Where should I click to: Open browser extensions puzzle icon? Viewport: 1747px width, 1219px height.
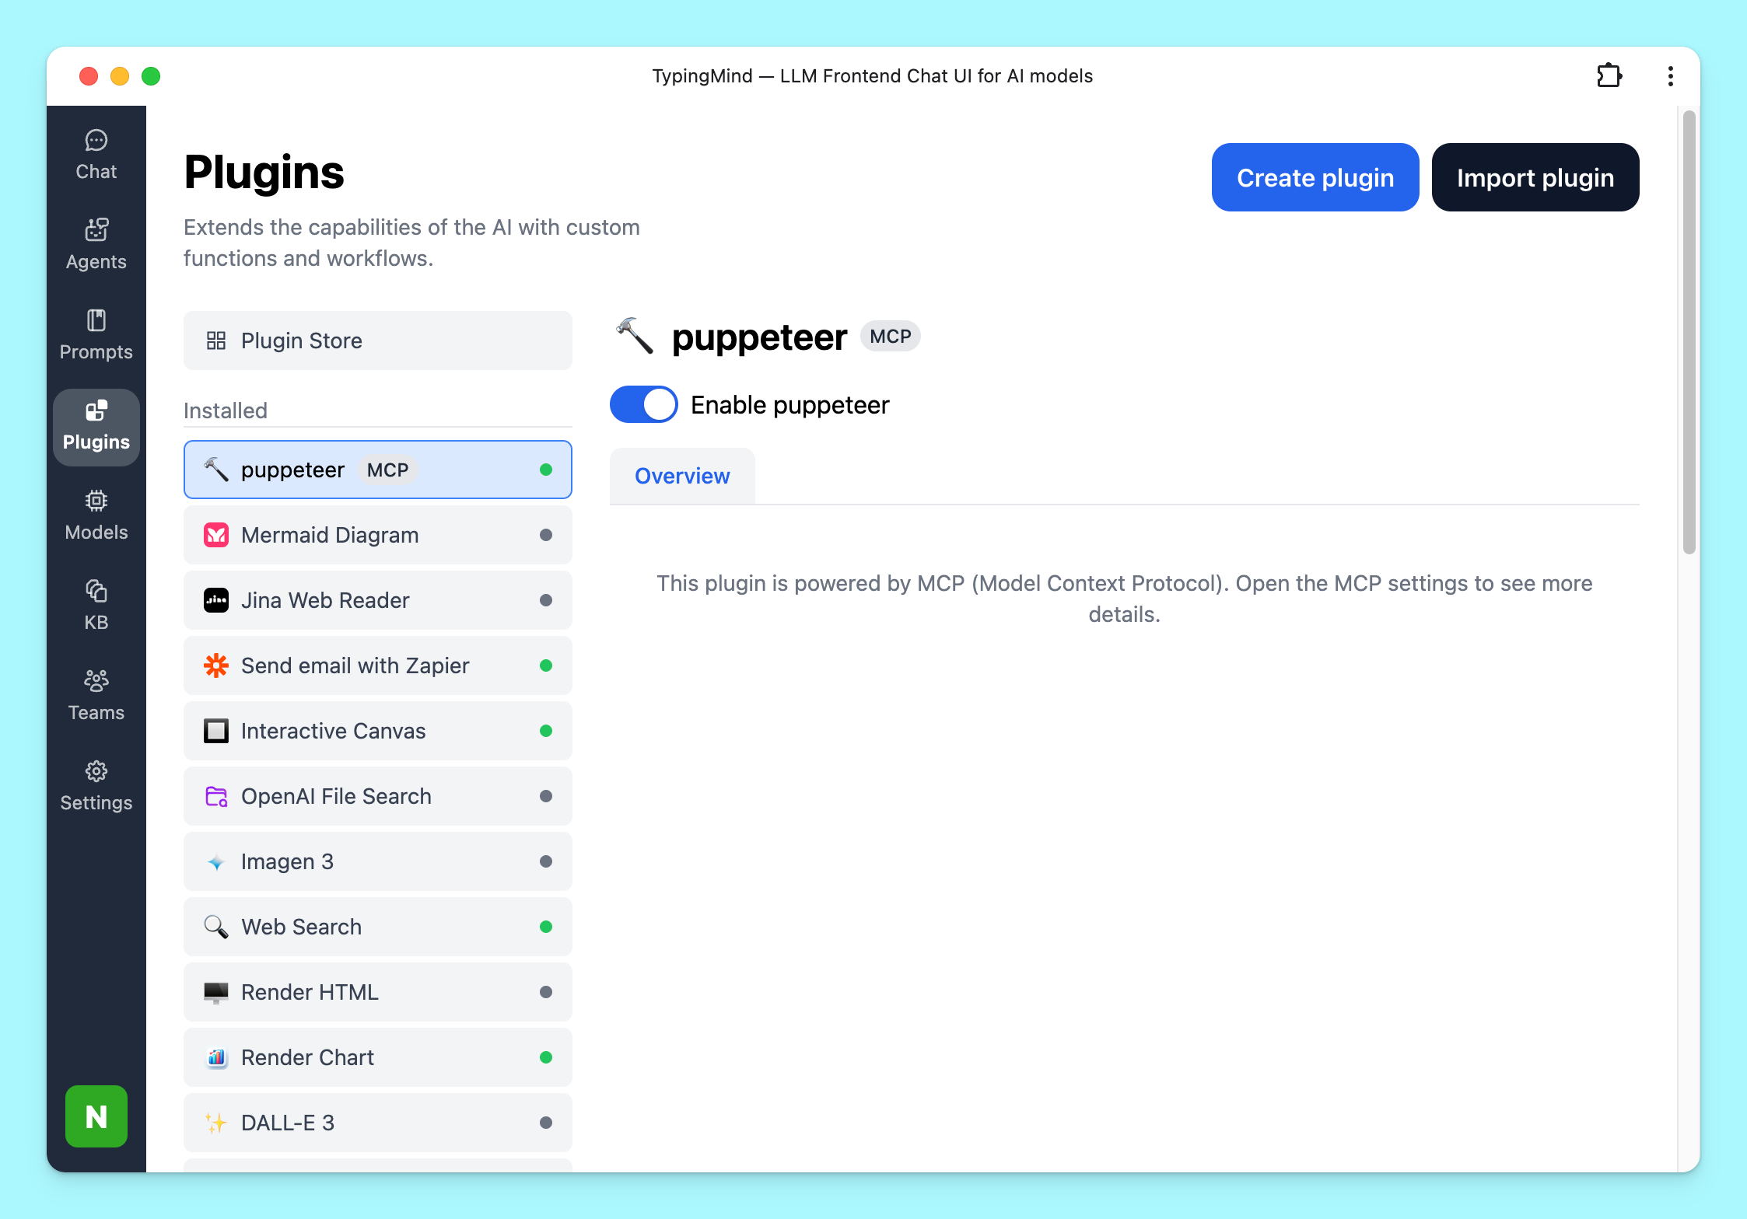[1609, 76]
